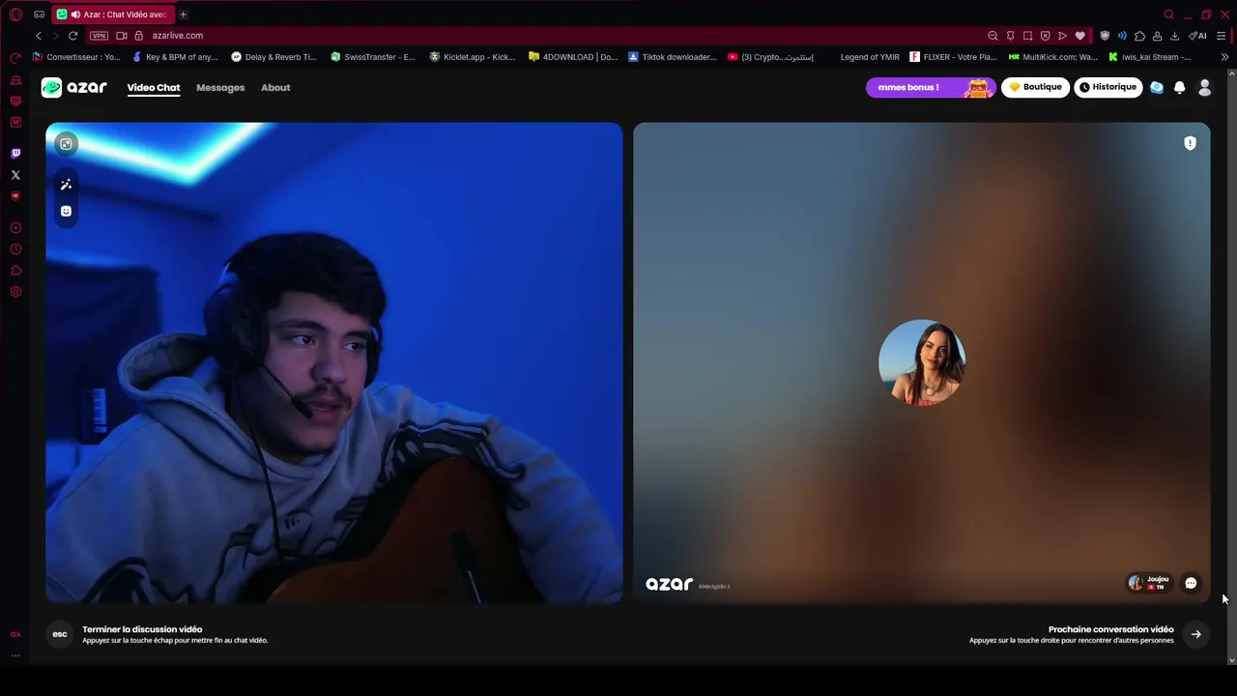Click the Terminer la discussion vidéo label

click(x=142, y=629)
